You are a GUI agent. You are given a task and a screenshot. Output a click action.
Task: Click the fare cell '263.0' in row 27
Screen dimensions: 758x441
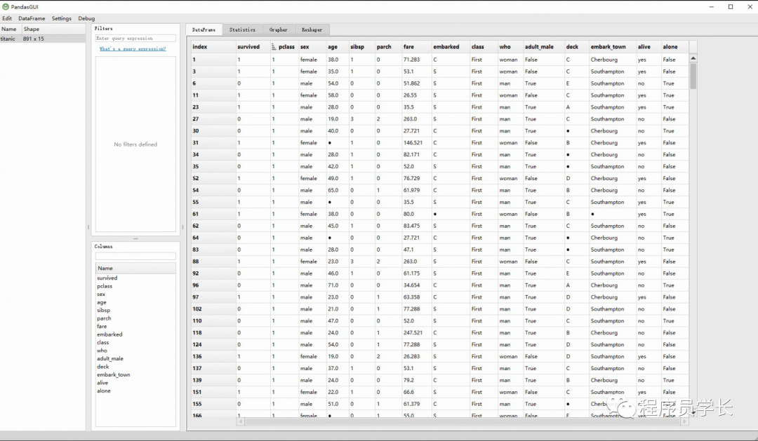click(x=416, y=118)
